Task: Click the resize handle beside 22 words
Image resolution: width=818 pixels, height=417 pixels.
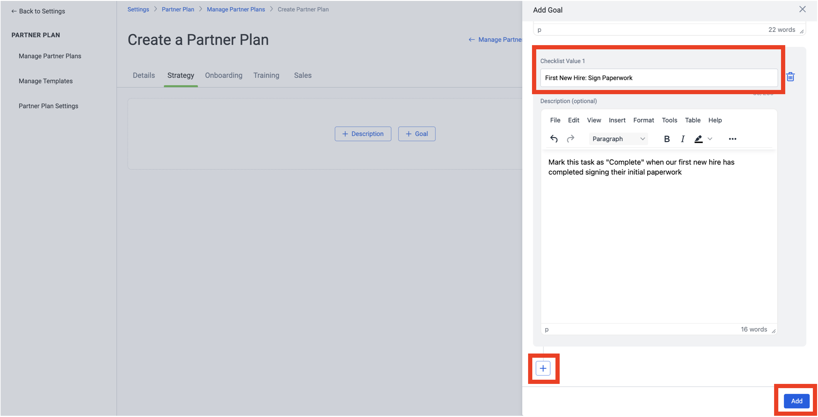Action: point(801,31)
